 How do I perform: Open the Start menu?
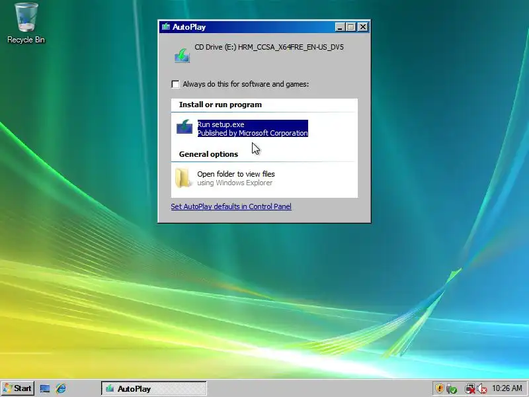coord(18,388)
